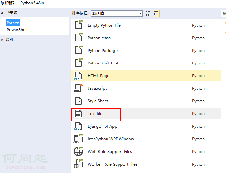Click the Python class template icon
The height and width of the screenshot is (173, 226).
[79, 38]
